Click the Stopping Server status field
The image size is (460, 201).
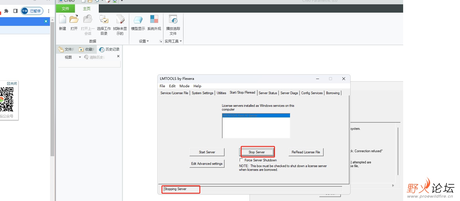pos(253,189)
